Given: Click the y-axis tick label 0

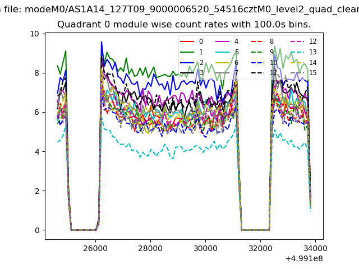Looking at the screenshot, I should [x=36, y=230].
